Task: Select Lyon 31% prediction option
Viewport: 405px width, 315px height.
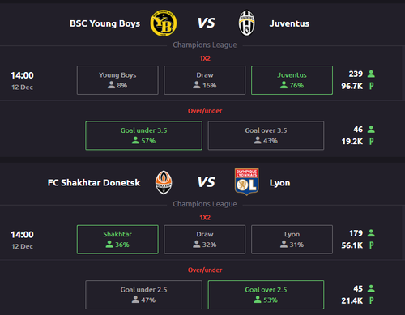Action: pos(292,240)
